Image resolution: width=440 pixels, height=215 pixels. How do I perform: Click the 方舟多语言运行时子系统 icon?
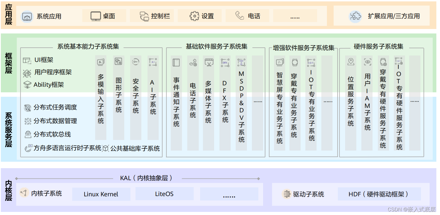coord(28,148)
